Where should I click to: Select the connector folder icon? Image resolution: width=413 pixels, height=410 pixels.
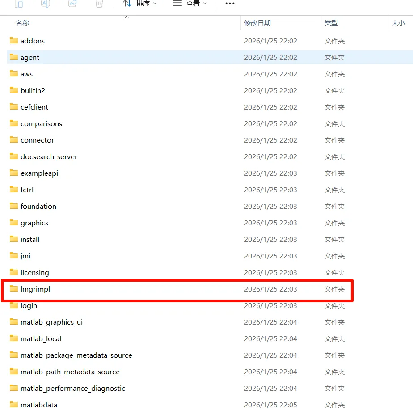point(14,140)
